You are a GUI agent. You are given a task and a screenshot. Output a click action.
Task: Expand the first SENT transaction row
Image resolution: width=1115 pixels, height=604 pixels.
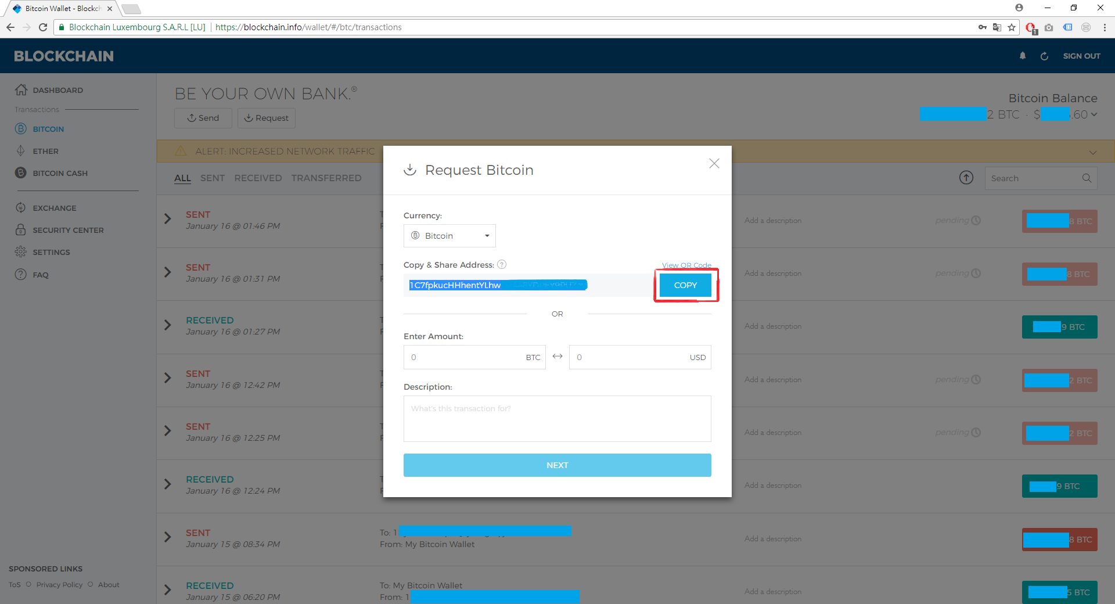(168, 219)
